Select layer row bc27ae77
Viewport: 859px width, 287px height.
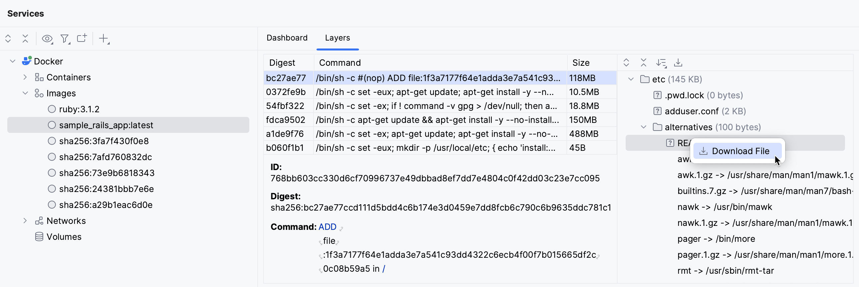tap(440, 78)
